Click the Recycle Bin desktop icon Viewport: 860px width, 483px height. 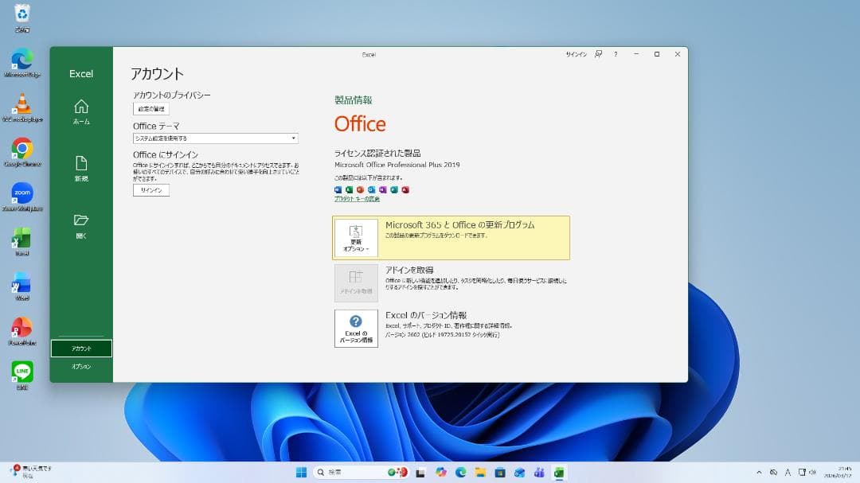point(22,18)
